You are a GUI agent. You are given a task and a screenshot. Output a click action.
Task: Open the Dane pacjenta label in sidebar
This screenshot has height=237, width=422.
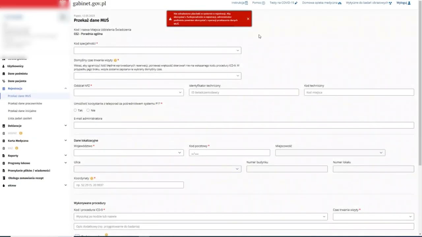click(17, 81)
